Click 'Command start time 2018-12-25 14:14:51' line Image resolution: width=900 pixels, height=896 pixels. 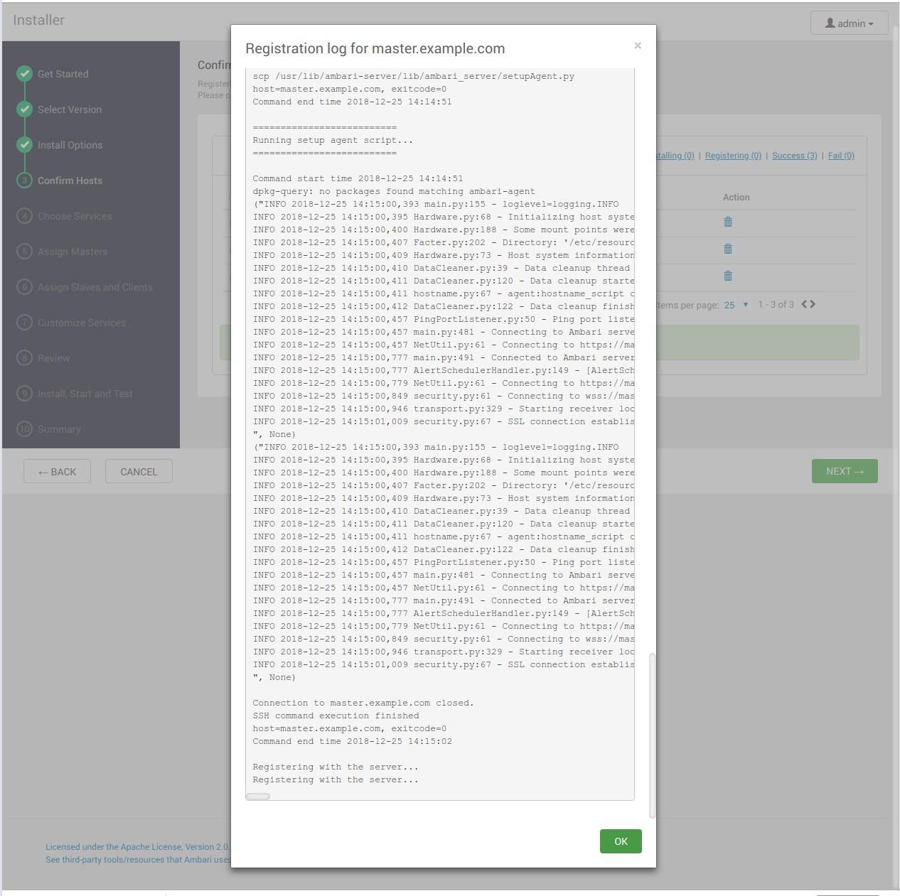358,178
